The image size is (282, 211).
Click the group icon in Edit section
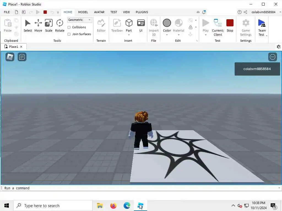[191, 20]
